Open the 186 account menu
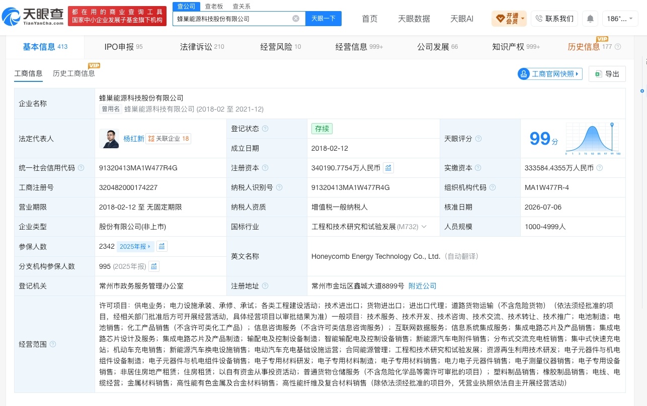Screen dimensions: 647x406 click(620, 19)
